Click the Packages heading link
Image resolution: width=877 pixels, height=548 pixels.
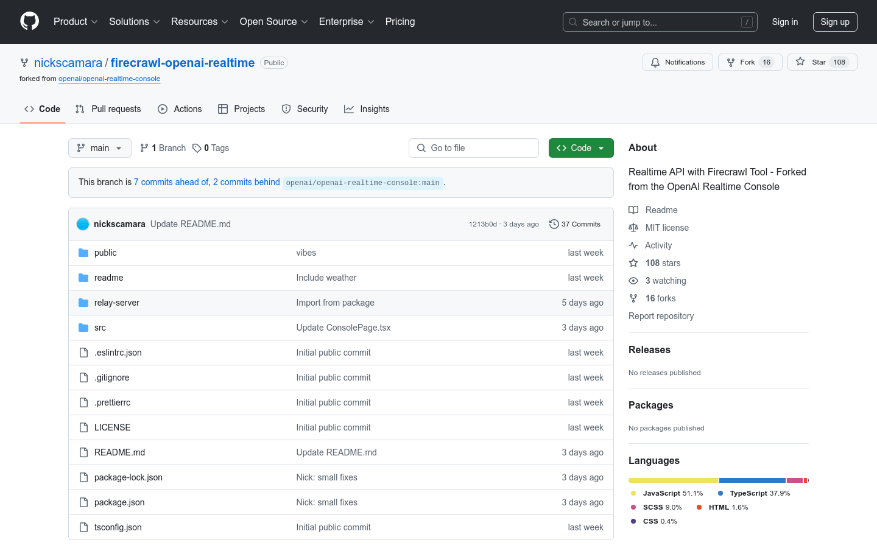tap(650, 405)
